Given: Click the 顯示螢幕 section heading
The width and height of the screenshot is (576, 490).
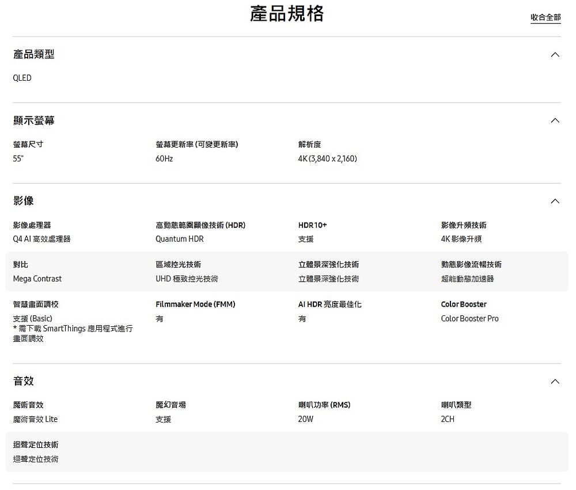Looking at the screenshot, I should coord(34,120).
